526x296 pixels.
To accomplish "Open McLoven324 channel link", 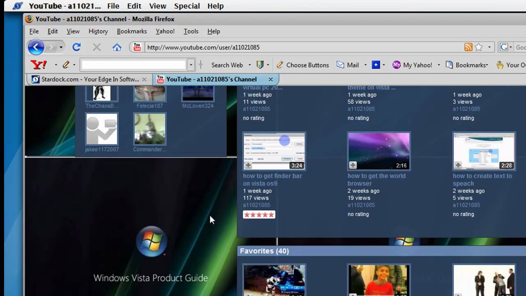I will [198, 106].
